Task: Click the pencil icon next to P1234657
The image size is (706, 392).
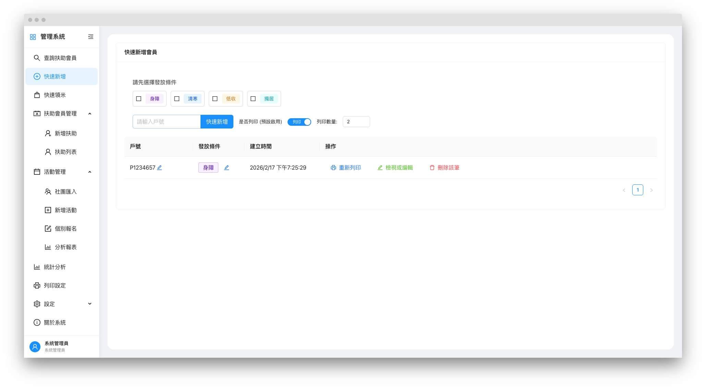Action: click(x=159, y=168)
